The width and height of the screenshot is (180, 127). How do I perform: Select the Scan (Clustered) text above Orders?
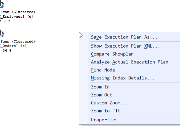point(18,42)
